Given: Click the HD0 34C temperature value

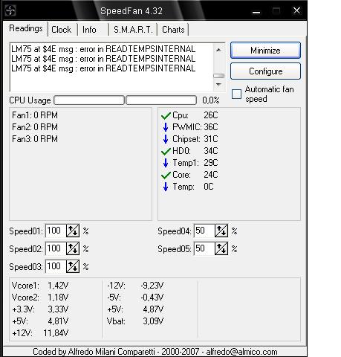Looking at the screenshot, I should (211, 151).
